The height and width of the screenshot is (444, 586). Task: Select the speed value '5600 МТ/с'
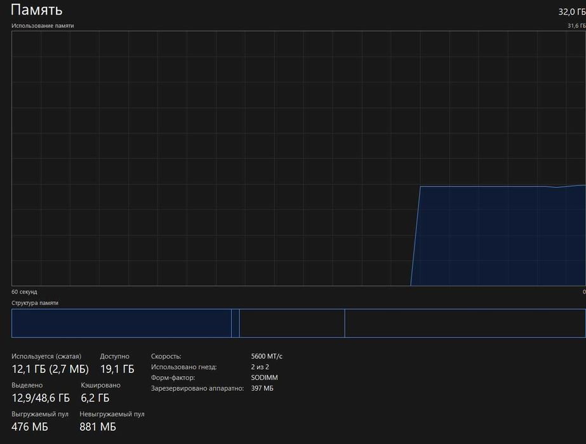coord(267,356)
